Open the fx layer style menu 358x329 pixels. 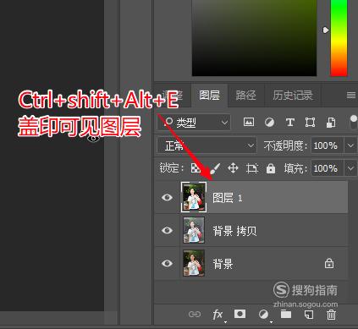pyautogui.click(x=218, y=314)
